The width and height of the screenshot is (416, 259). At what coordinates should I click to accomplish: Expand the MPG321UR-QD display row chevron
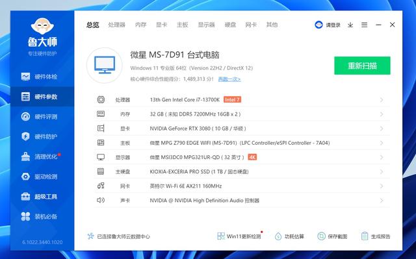tap(382, 157)
